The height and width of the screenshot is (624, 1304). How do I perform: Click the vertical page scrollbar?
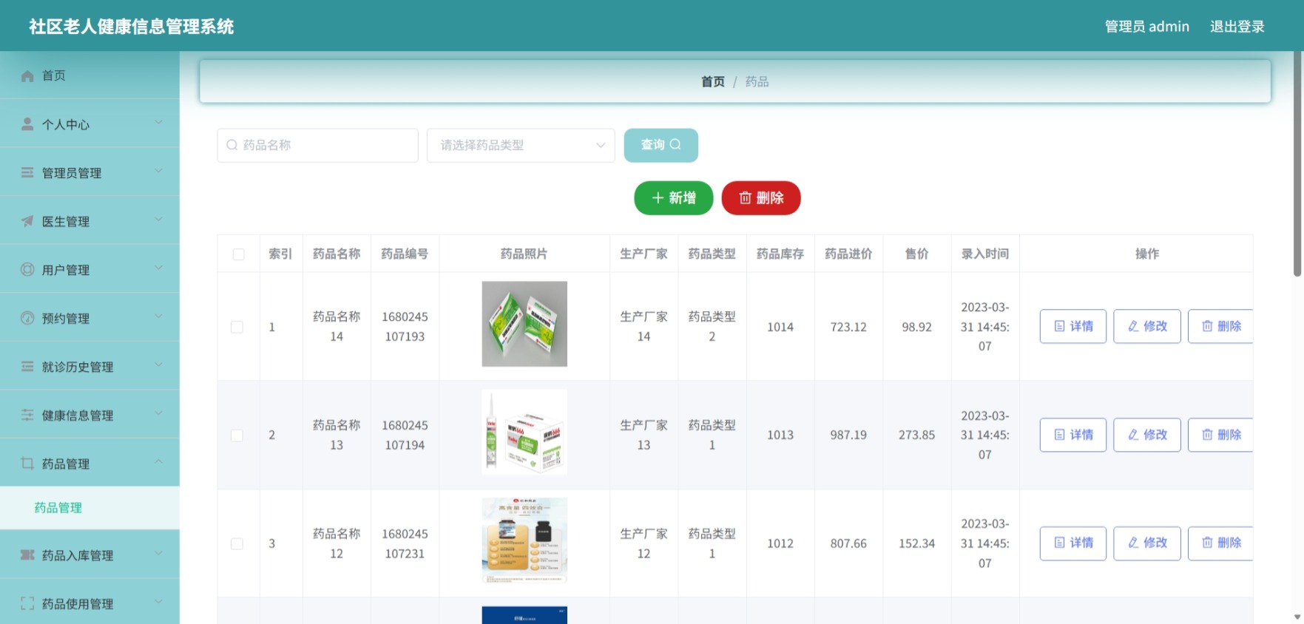pos(1297,164)
